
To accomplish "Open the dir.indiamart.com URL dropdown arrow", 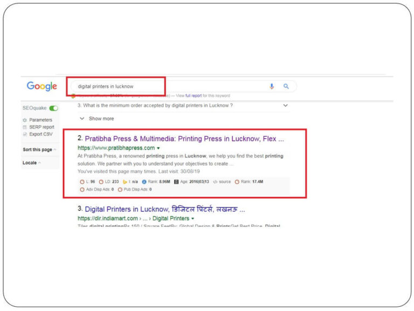I will coord(193,219).
